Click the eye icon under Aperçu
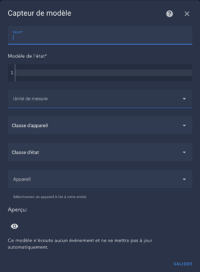Image resolution: width=200 pixels, height=272 pixels. (x=15, y=226)
